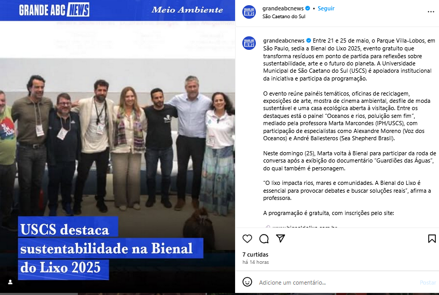
Task: Open the three-dot more options menu
Action: 431,12
